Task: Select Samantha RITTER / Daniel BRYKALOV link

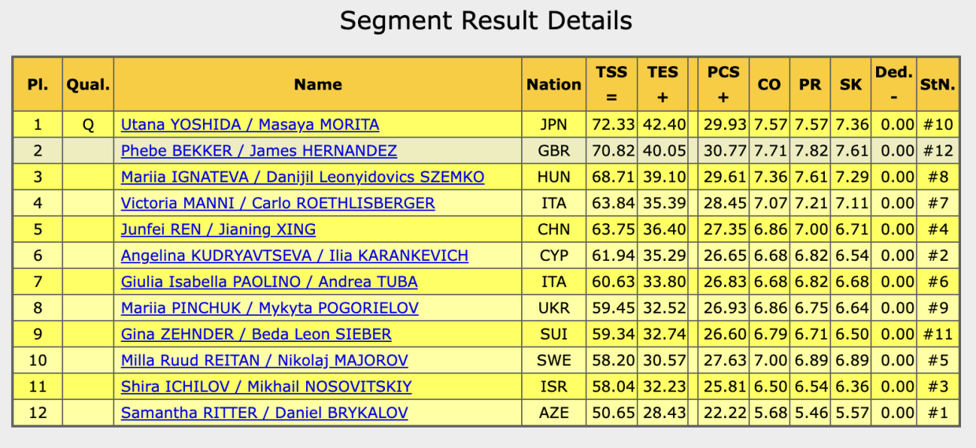Action: coord(264,413)
